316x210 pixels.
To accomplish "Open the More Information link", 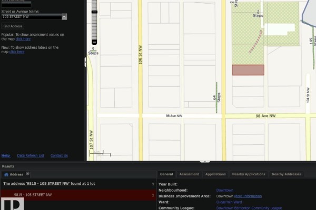I will 248,196.
